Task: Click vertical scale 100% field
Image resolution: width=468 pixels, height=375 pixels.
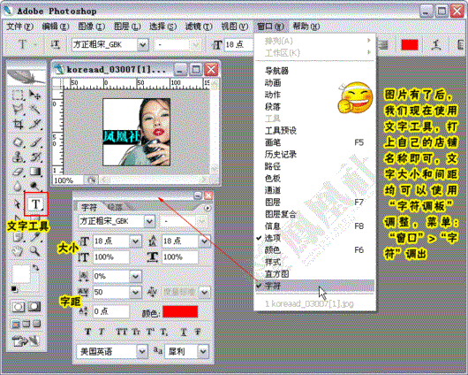Action: (110, 257)
